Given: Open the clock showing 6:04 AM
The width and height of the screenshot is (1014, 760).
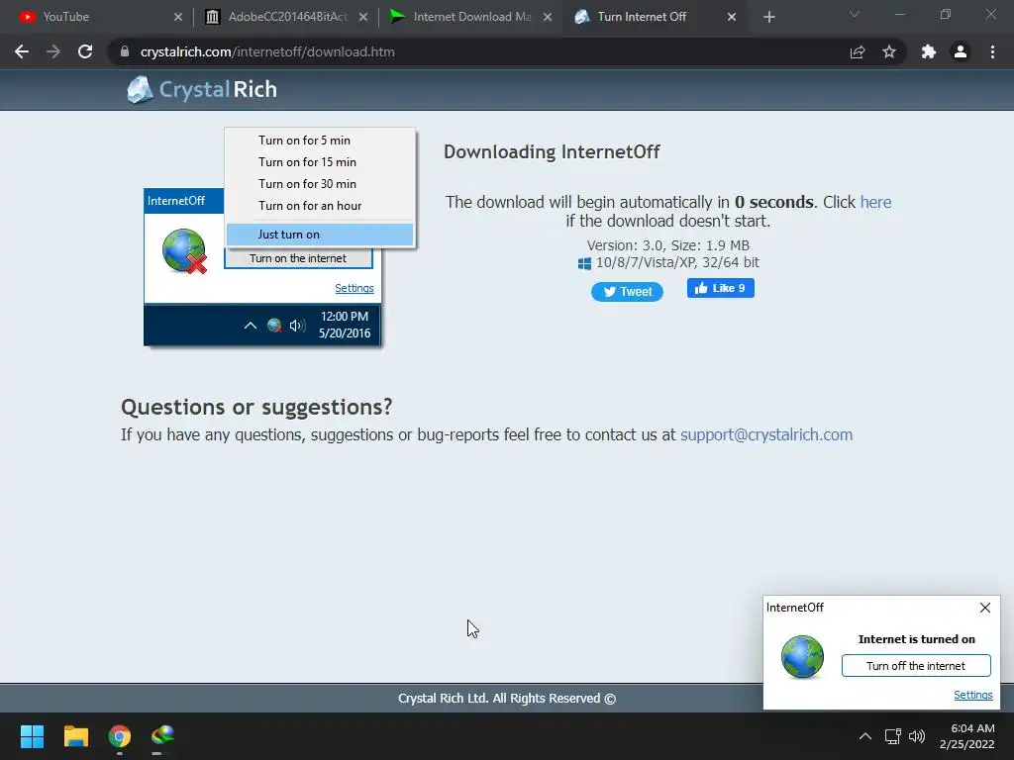Looking at the screenshot, I should pyautogui.click(x=966, y=736).
